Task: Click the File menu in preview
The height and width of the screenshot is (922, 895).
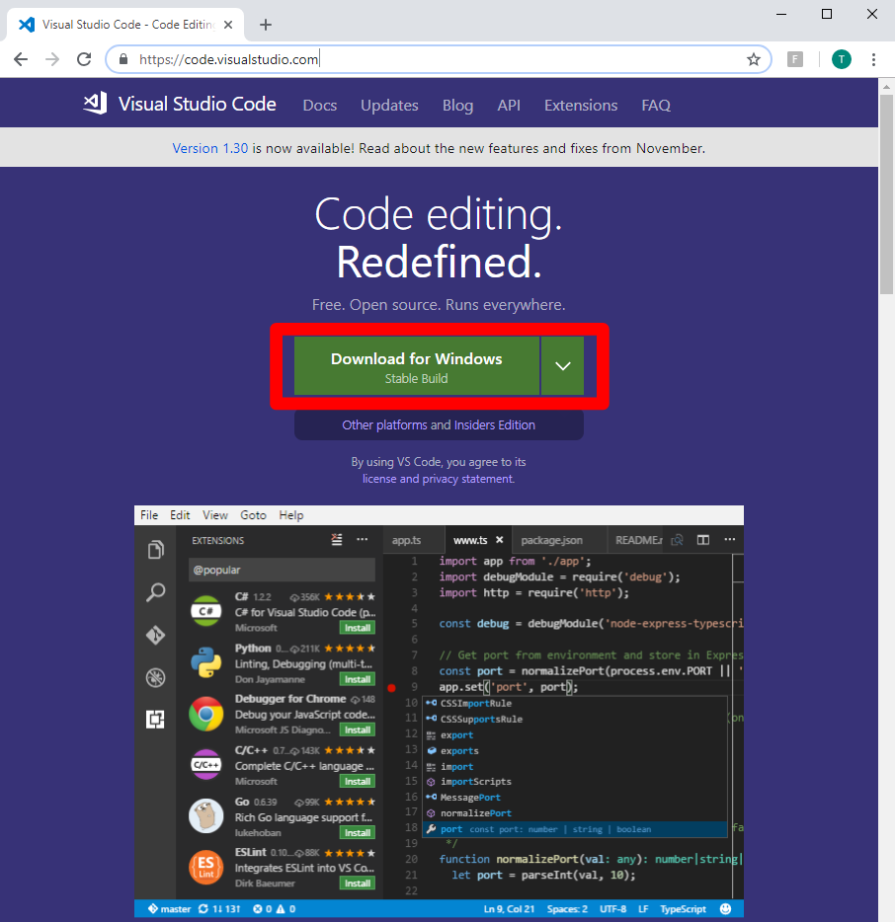Action: (149, 515)
